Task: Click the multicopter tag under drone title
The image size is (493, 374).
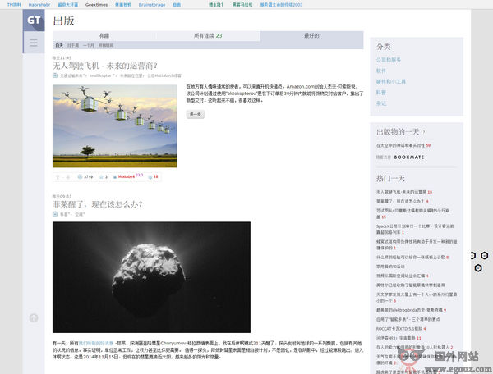Action: tap(102, 75)
